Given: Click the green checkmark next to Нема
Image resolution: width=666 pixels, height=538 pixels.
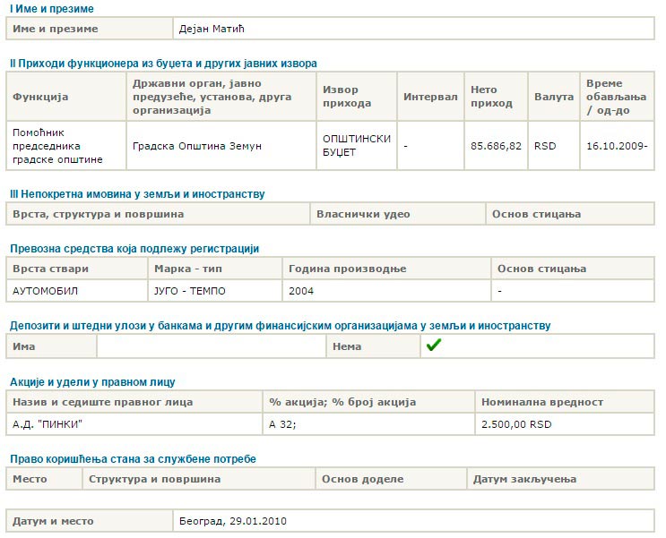Looking at the screenshot, I should pyautogui.click(x=434, y=346).
